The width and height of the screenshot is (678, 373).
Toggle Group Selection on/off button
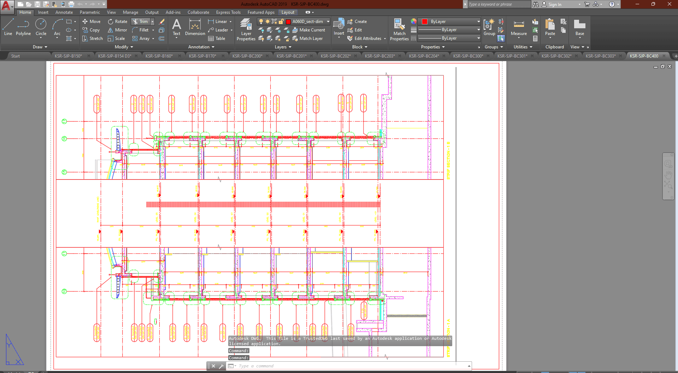click(501, 39)
